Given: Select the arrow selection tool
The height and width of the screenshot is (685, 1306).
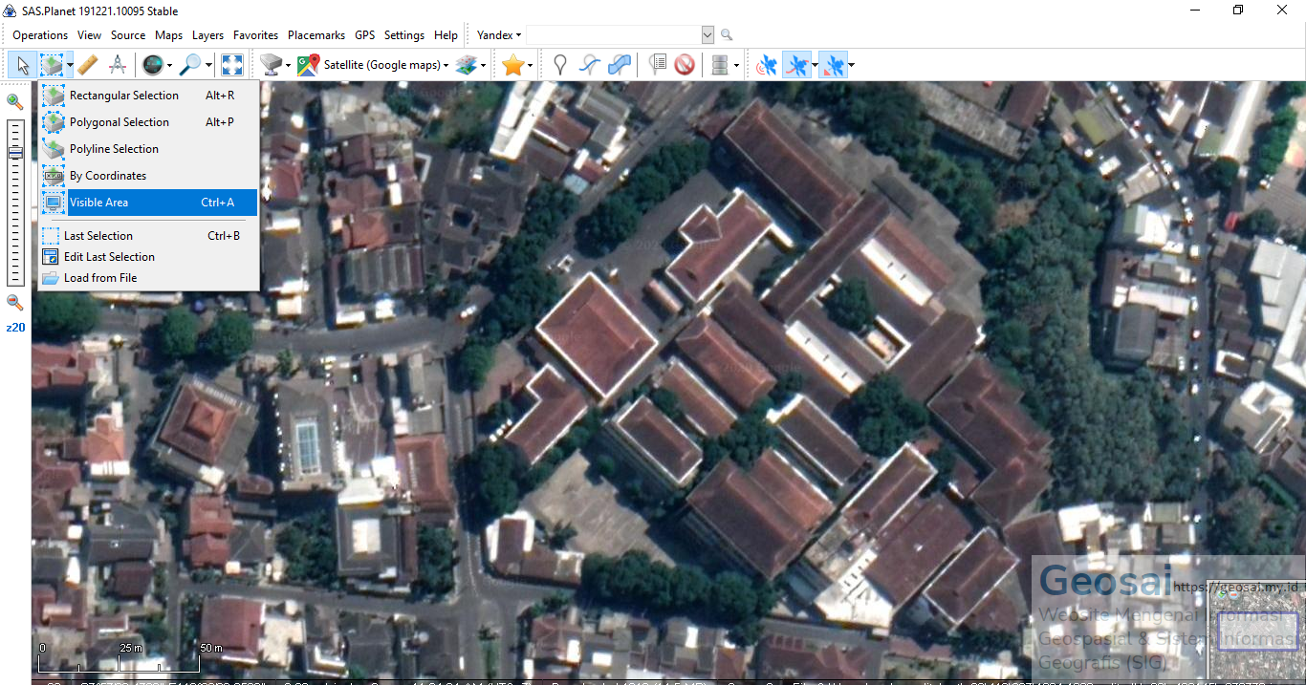Looking at the screenshot, I should click(21, 64).
